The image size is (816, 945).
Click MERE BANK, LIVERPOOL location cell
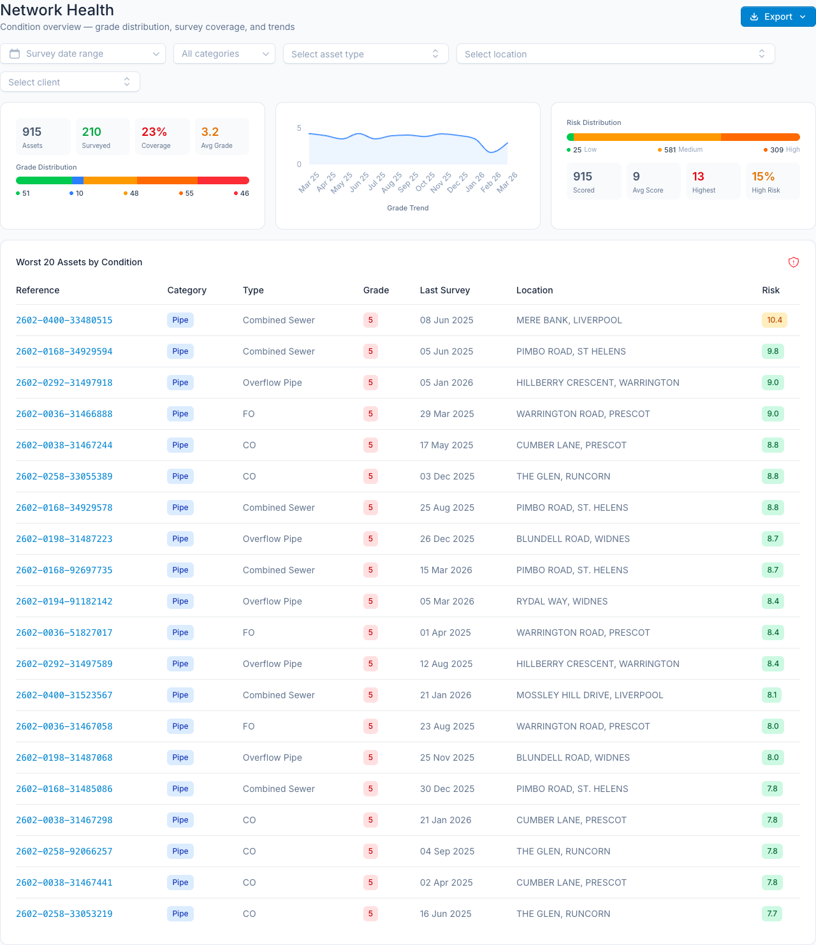click(569, 320)
